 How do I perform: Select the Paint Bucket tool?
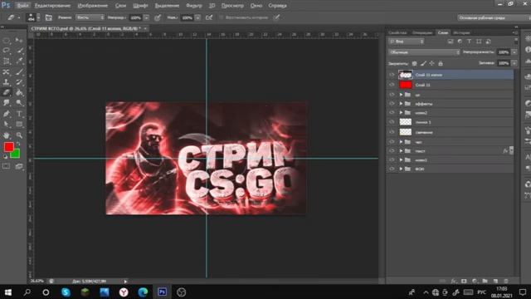(x=19, y=92)
